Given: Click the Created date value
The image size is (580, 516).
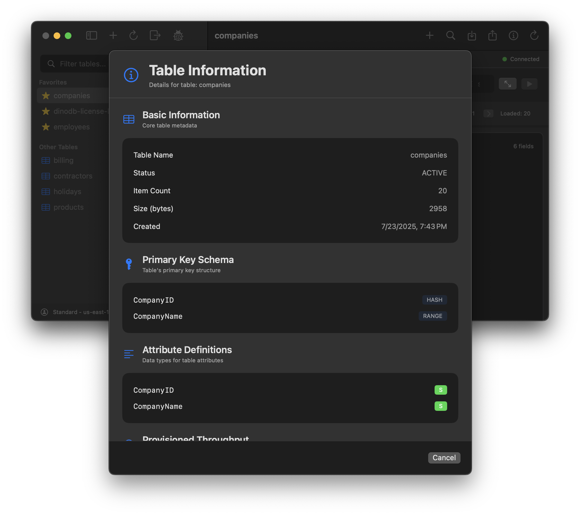Looking at the screenshot, I should click(414, 226).
